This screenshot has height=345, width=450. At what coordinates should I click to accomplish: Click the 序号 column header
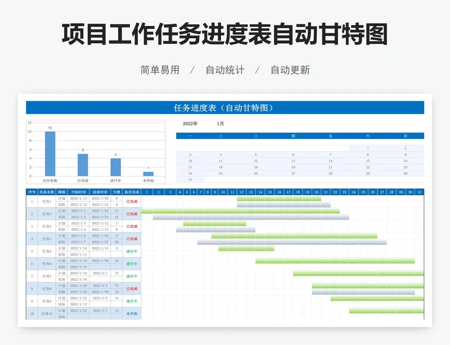click(x=32, y=192)
